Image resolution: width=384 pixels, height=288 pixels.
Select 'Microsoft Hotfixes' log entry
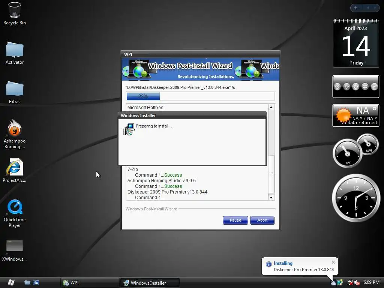click(145, 108)
